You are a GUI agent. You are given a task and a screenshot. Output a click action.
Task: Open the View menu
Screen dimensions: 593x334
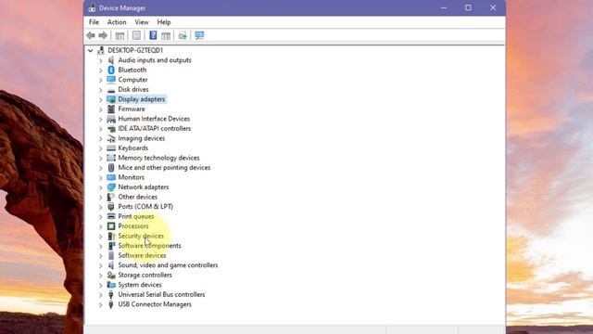coord(142,22)
